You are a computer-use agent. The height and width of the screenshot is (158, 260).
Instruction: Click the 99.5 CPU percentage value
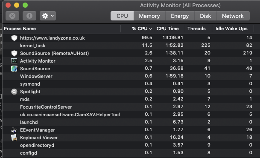coord(147,37)
